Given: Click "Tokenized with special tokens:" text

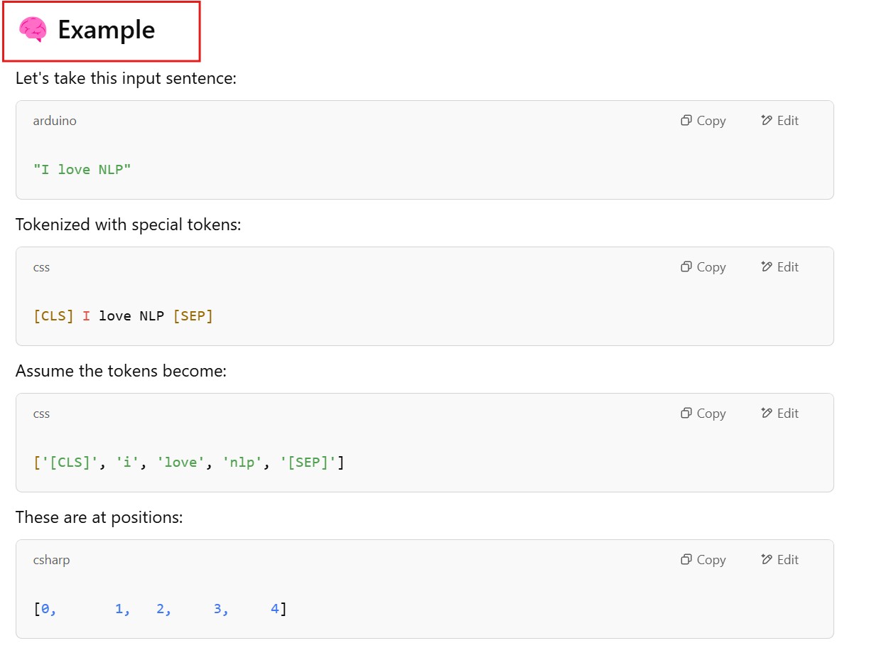Looking at the screenshot, I should (x=129, y=225).
